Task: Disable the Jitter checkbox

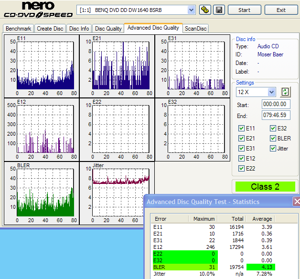Action: pos(273,149)
